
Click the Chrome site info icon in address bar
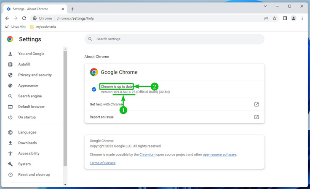[35, 18]
